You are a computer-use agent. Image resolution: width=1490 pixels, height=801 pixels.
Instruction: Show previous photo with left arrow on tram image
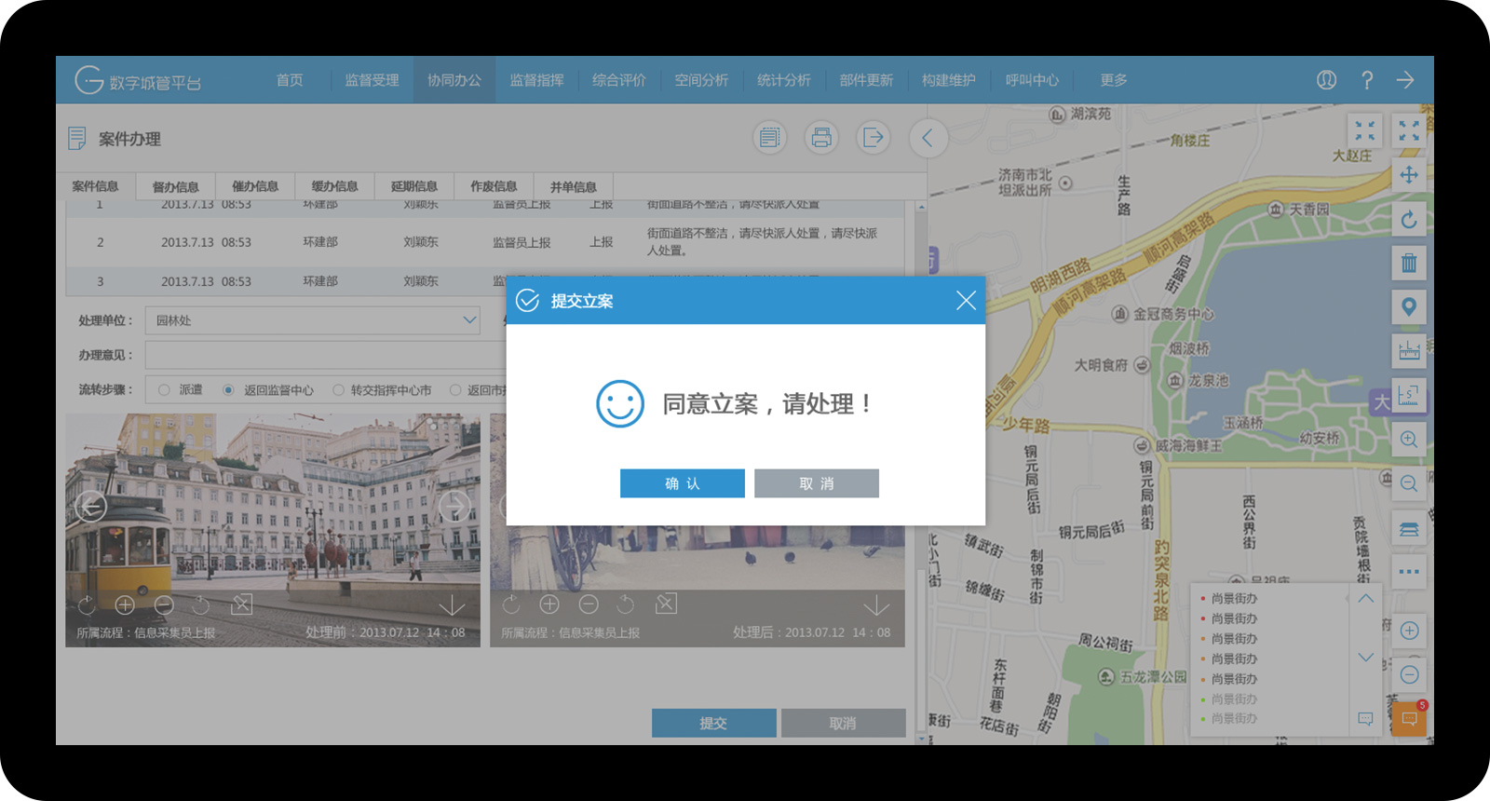click(91, 506)
